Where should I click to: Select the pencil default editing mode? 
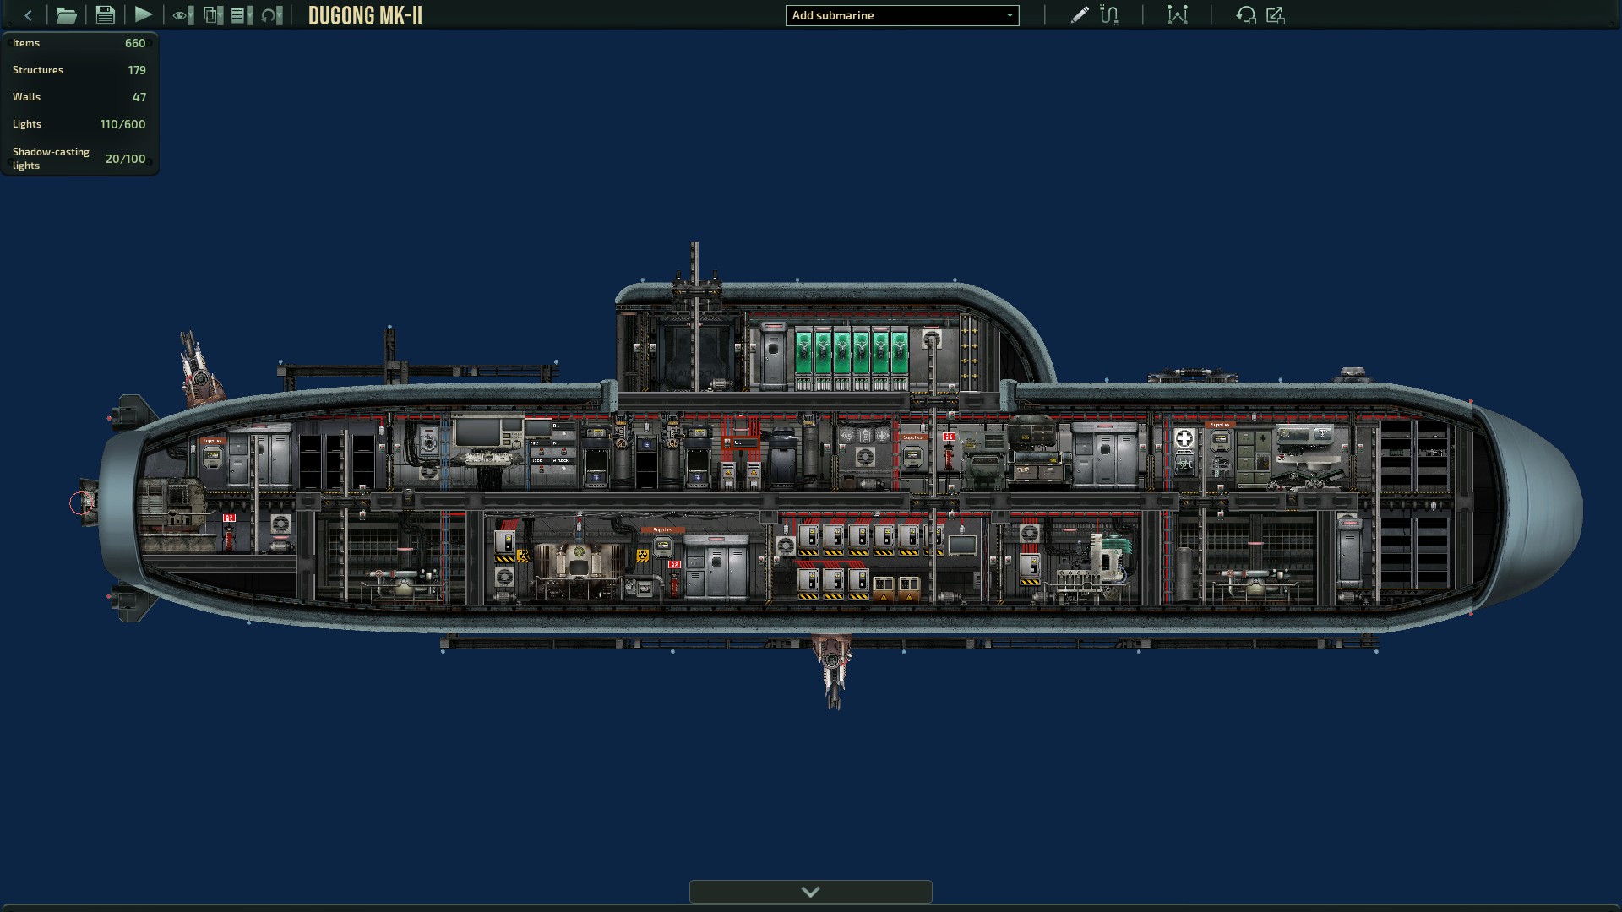[x=1079, y=15]
